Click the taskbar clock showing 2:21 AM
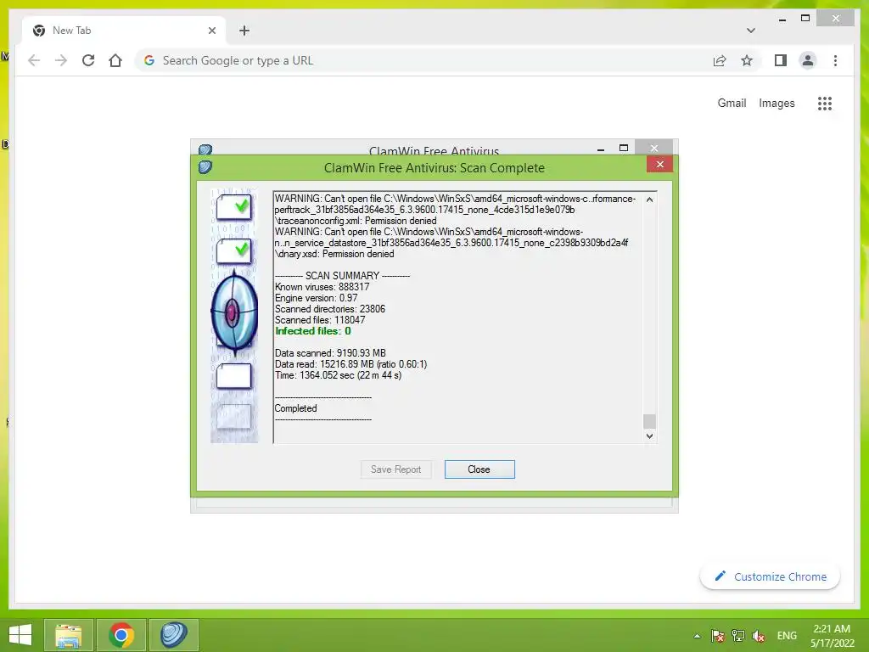This screenshot has height=652, width=869. coord(832,636)
